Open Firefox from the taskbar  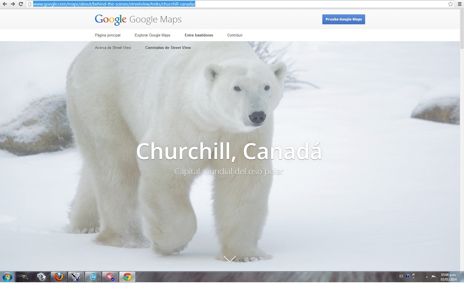(59, 276)
